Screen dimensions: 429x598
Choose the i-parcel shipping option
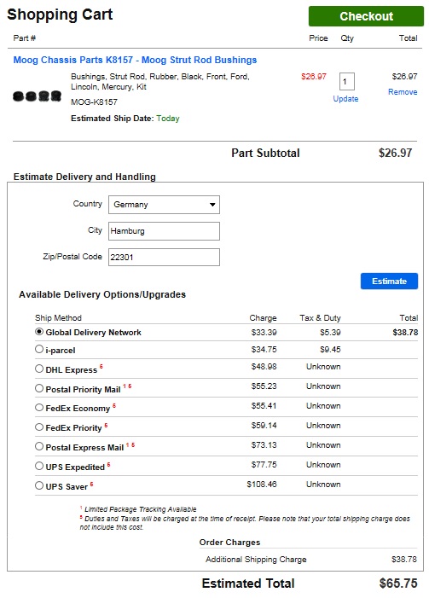pos(39,349)
